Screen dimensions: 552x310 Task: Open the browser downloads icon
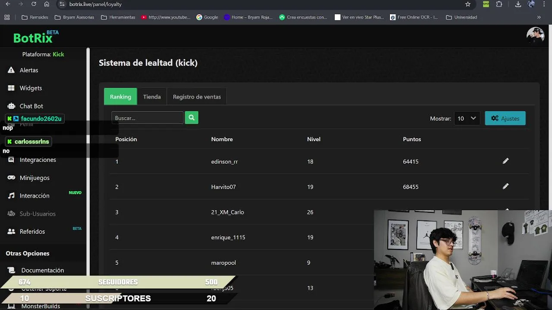tap(518, 4)
